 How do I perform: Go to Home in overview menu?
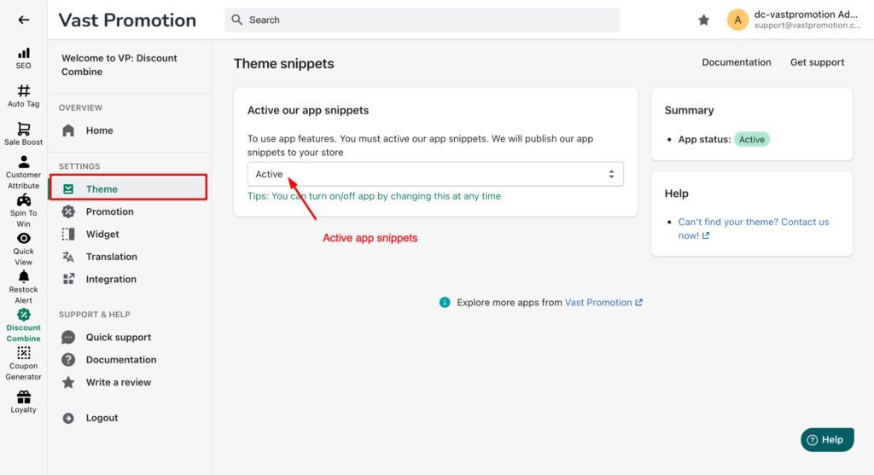click(99, 130)
